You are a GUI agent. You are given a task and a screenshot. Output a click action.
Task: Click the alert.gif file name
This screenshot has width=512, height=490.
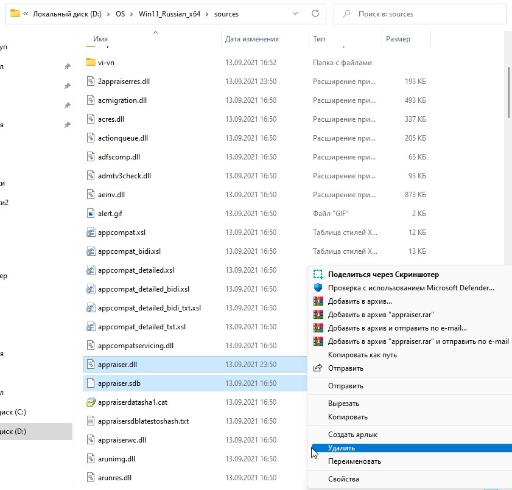(x=110, y=213)
